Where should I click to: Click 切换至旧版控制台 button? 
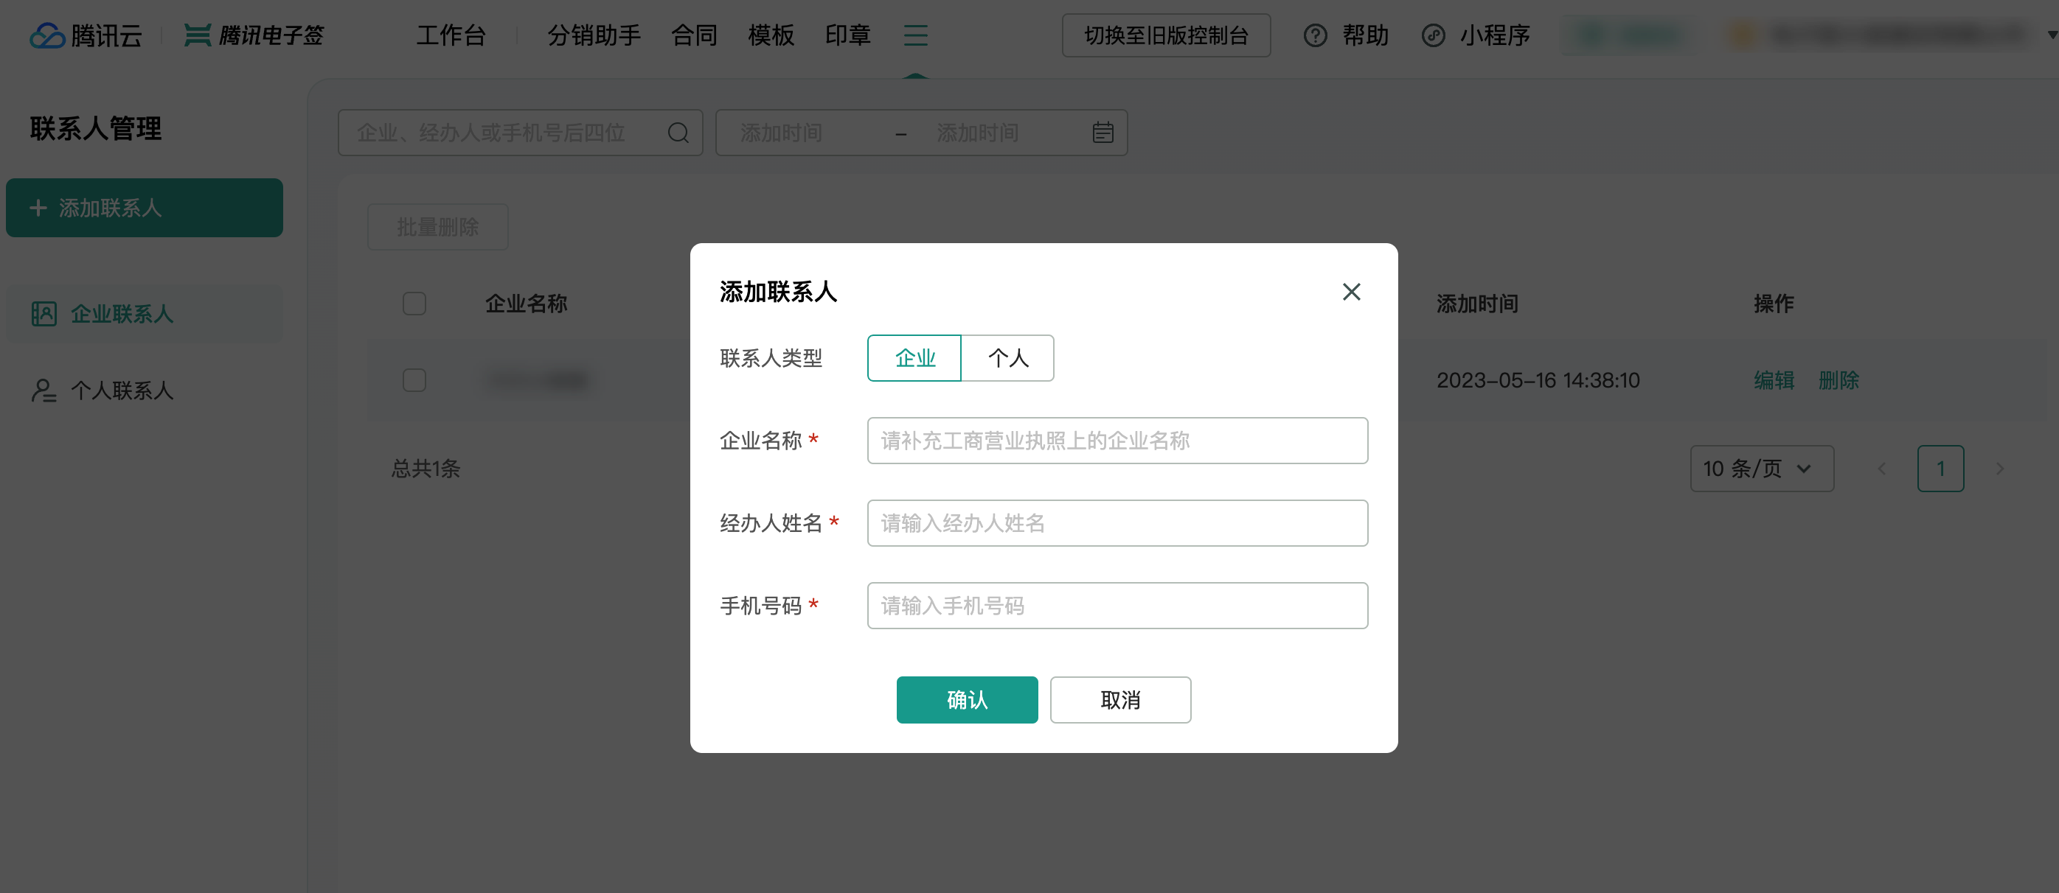(x=1166, y=35)
